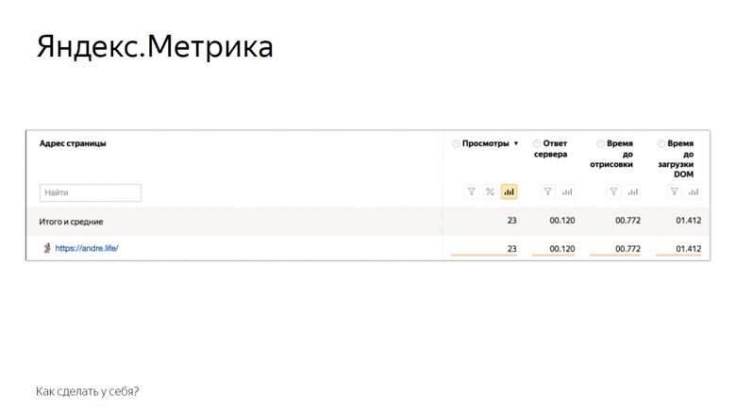Click the Просмотры sort arrow
Viewport: 736px width, 414px height.
tap(516, 144)
